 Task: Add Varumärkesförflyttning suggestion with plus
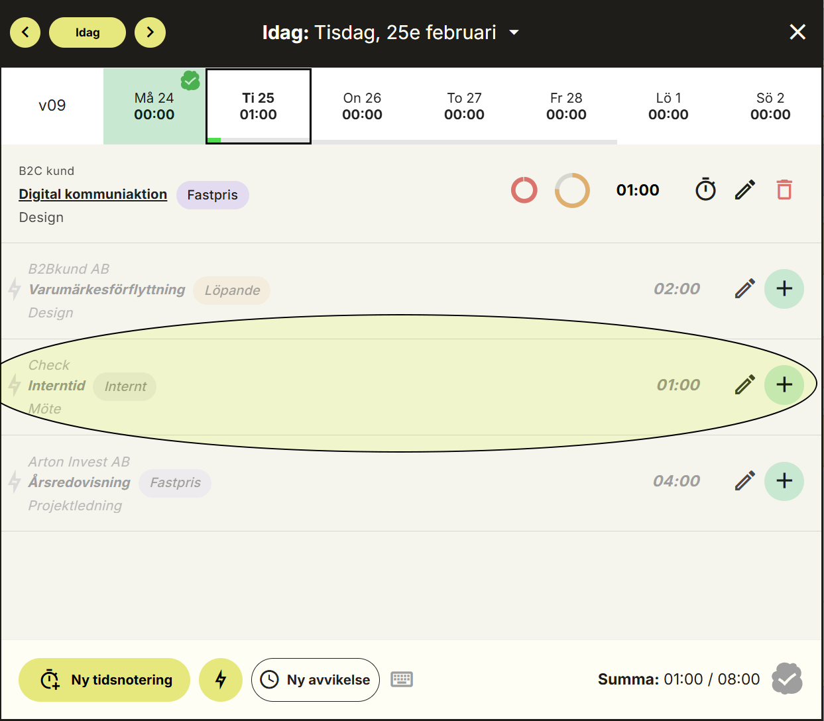click(784, 289)
